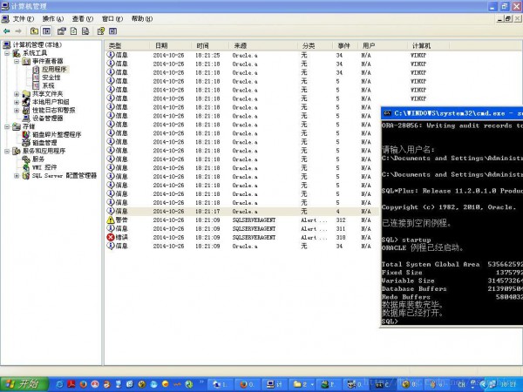Sort by the 类型 column header

click(128, 45)
